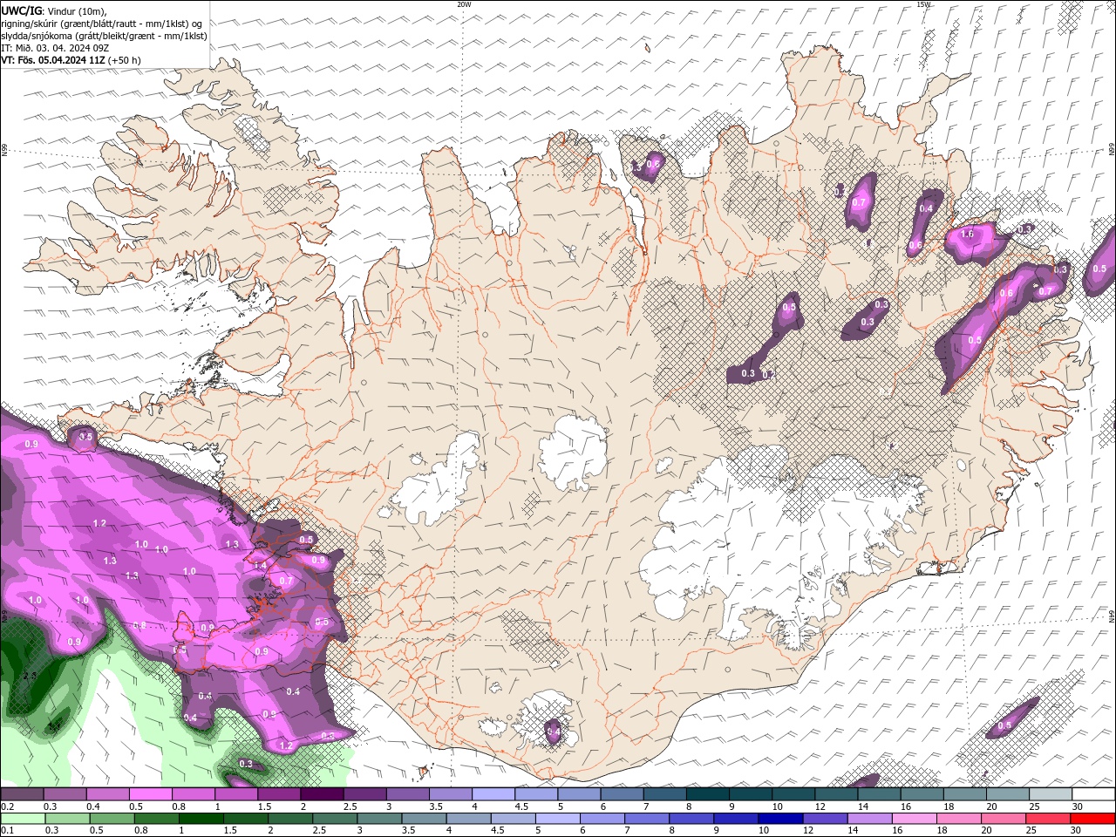Click the 'slydda/snjókoma' legend description line
Viewport: 1116px width, 837px height.
click(x=105, y=36)
